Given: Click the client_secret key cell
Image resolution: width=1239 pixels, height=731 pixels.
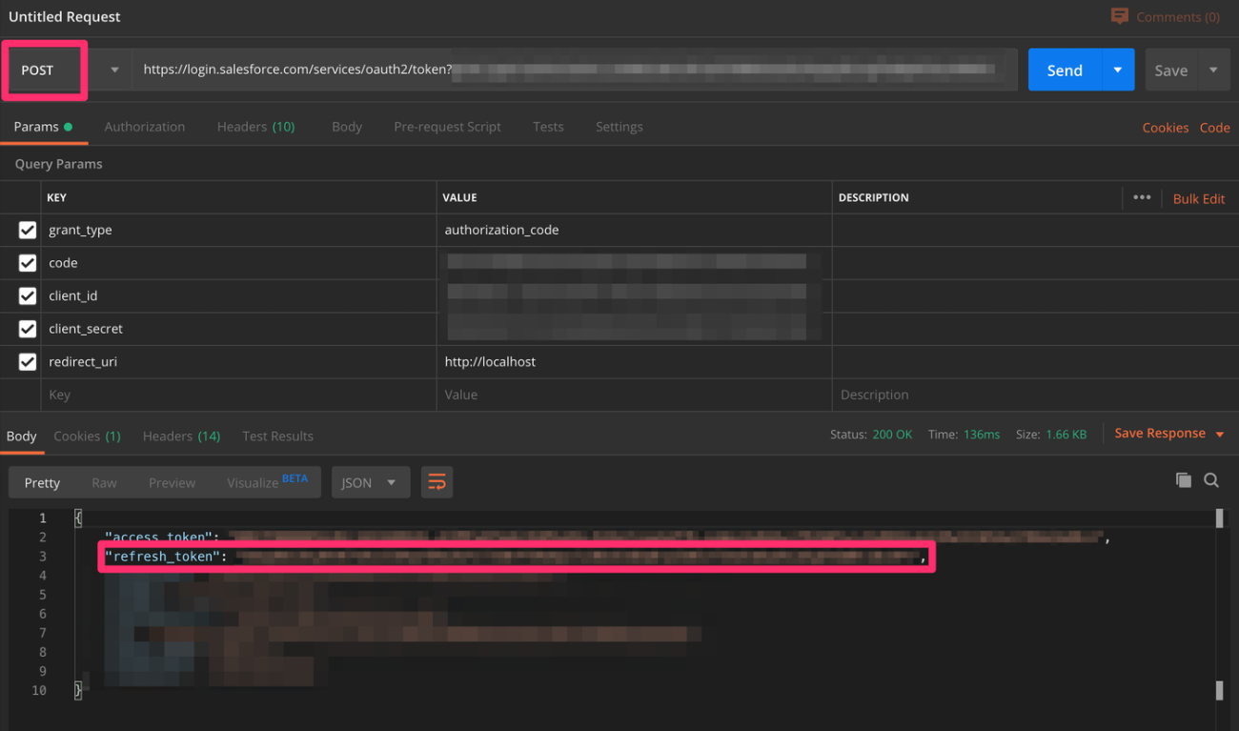Looking at the screenshot, I should (238, 329).
